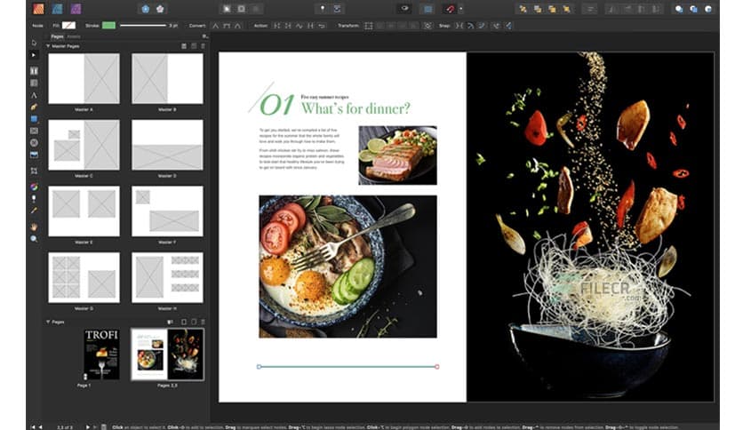Image resolution: width=743 pixels, height=430 pixels.
Task: Select the Picture Frame Rectangle tool
Action: (34, 131)
